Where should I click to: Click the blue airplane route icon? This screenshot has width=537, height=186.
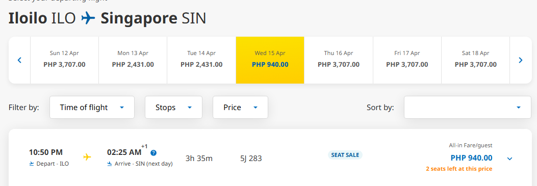(88, 18)
